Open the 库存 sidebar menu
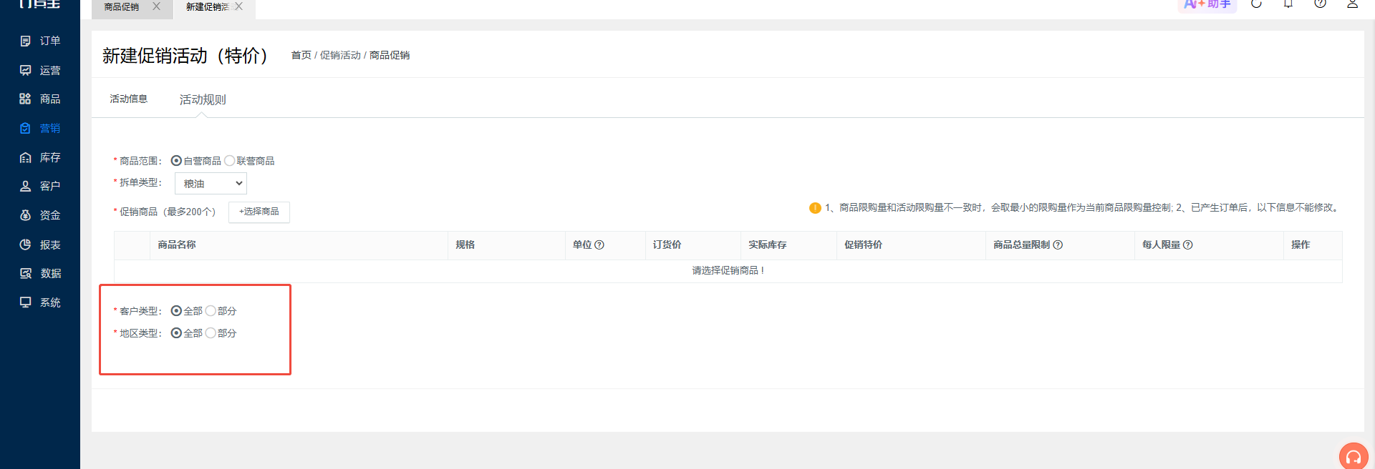This screenshot has width=1375, height=469. (40, 157)
